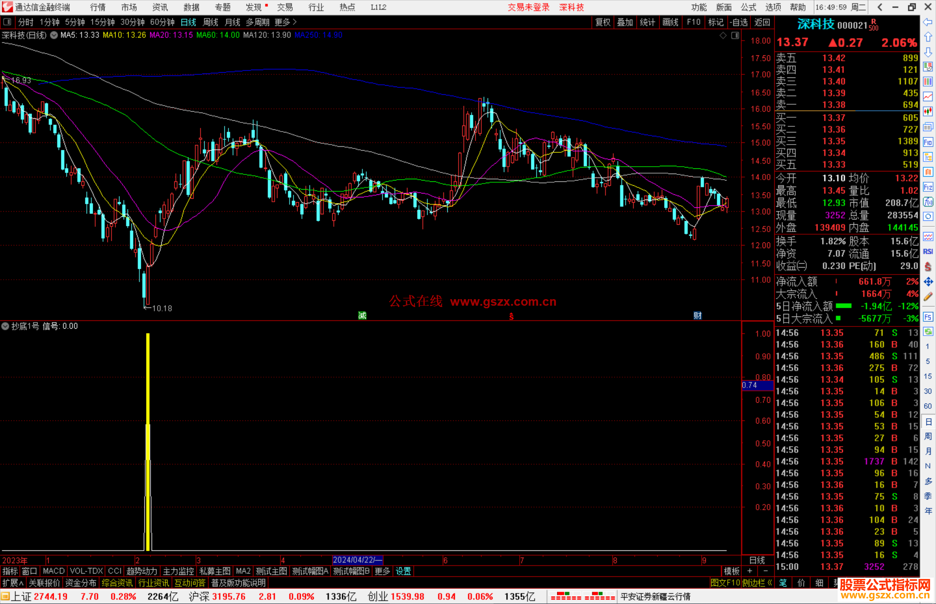Select the pencil drawing tool icon
This screenshot has height=604, width=936.
tap(928, 297)
